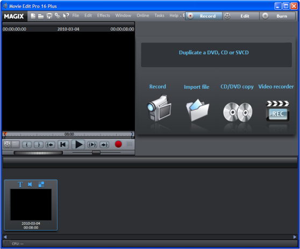The width and height of the screenshot is (300, 249).
Task: Go to beginning of movie button
Action: click(x=63, y=145)
